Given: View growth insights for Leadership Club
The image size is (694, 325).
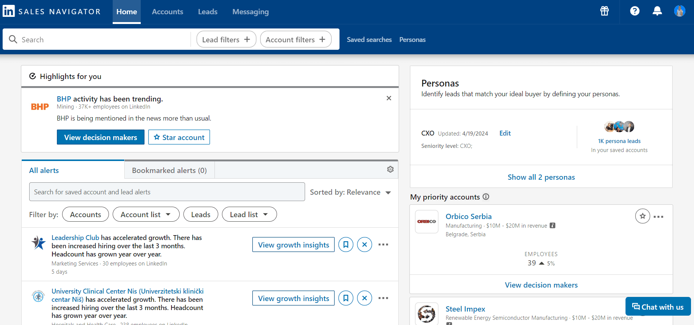Looking at the screenshot, I should pyautogui.click(x=293, y=244).
